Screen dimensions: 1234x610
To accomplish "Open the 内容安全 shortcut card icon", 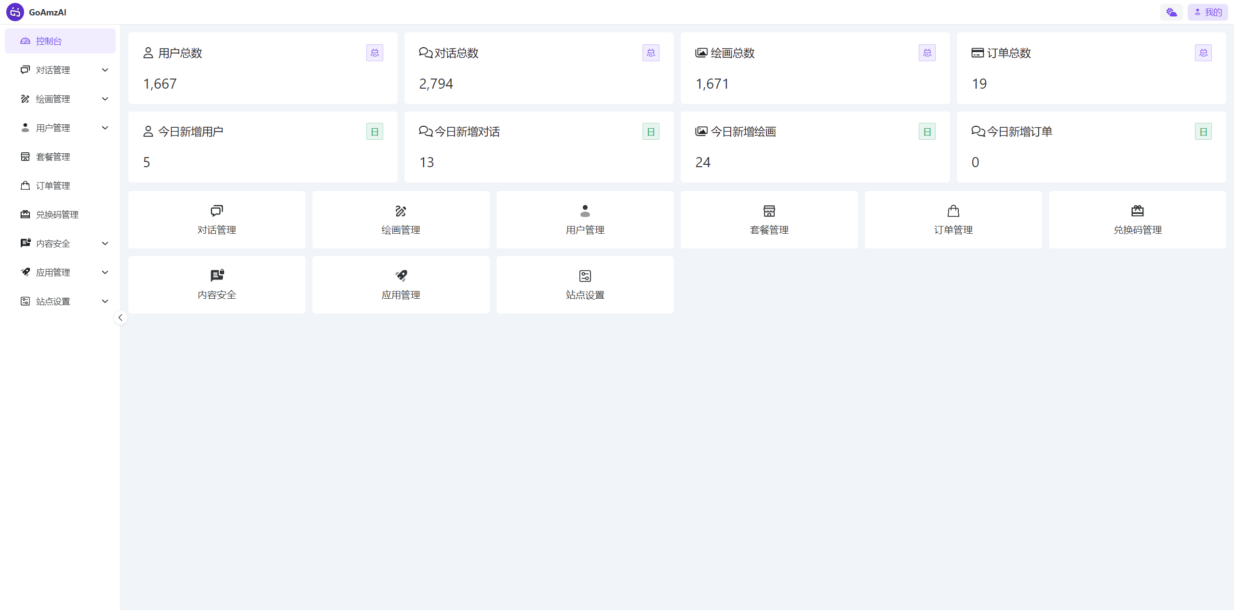I will tap(216, 276).
